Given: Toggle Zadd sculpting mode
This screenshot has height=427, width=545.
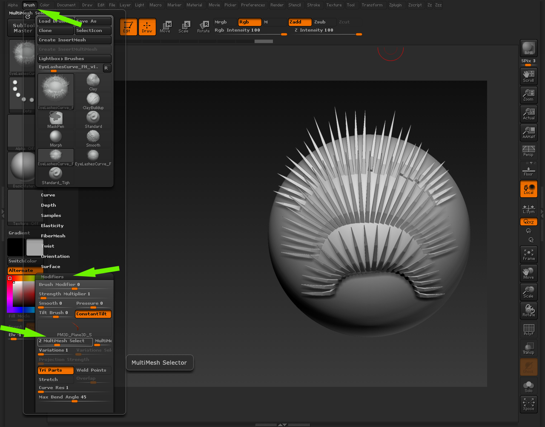Looking at the screenshot, I should 300,22.
